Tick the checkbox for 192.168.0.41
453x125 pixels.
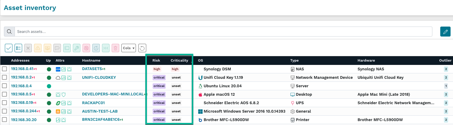tap(4, 69)
